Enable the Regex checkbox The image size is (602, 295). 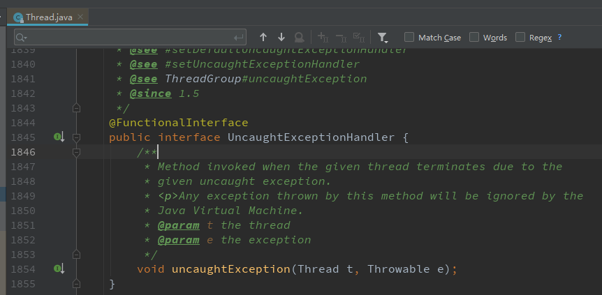[520, 37]
